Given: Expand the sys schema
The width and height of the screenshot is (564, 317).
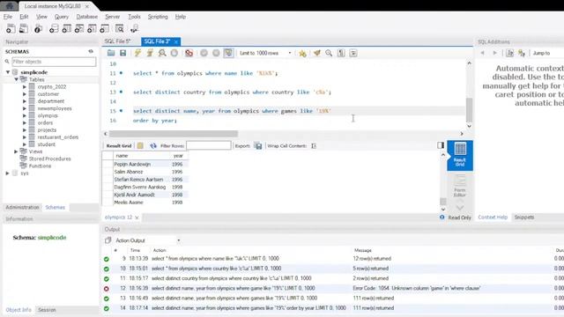Looking at the screenshot, I should coord(8,173).
